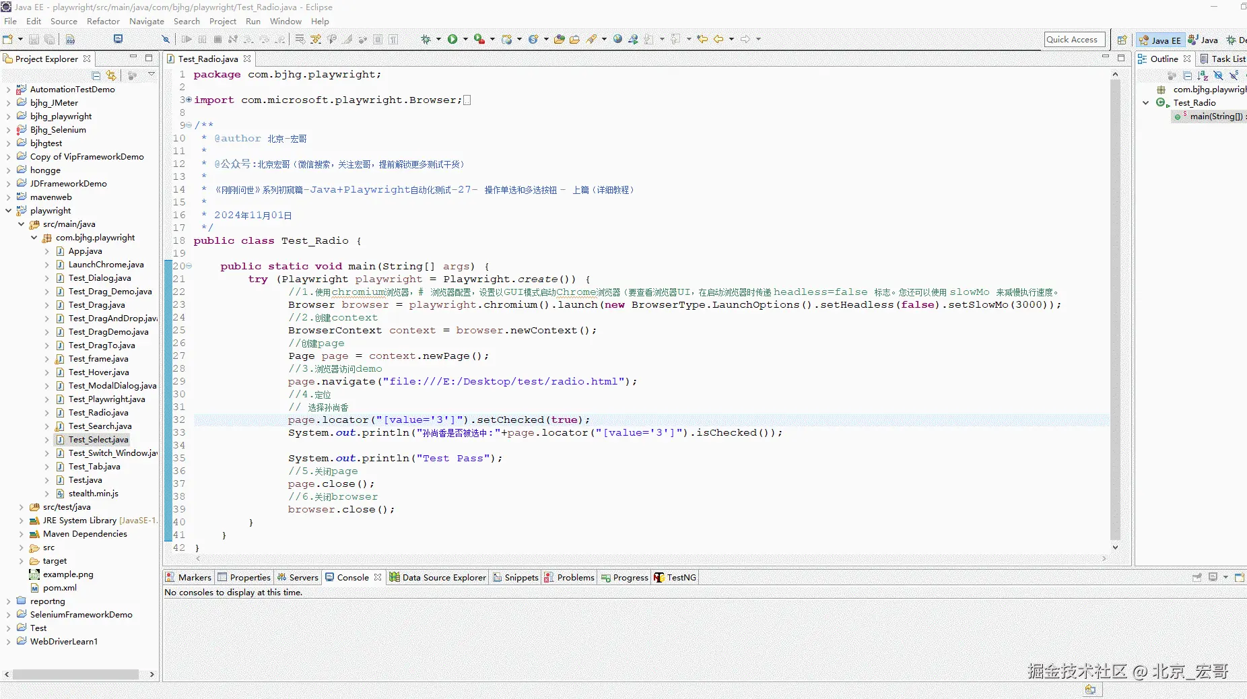Open the Run button dropdown arrow

click(465, 39)
